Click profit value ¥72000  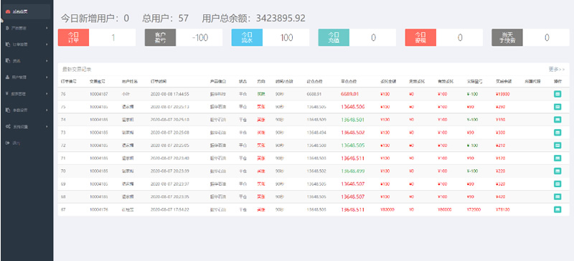[474, 210]
